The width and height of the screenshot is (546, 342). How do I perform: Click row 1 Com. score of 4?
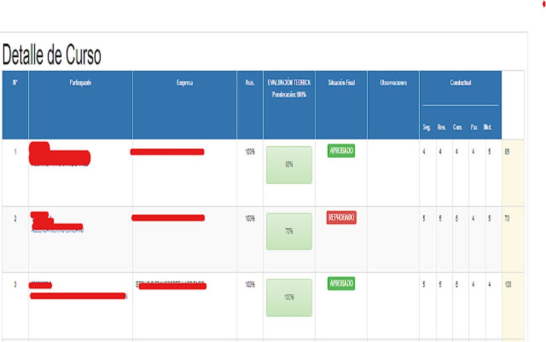click(x=457, y=152)
